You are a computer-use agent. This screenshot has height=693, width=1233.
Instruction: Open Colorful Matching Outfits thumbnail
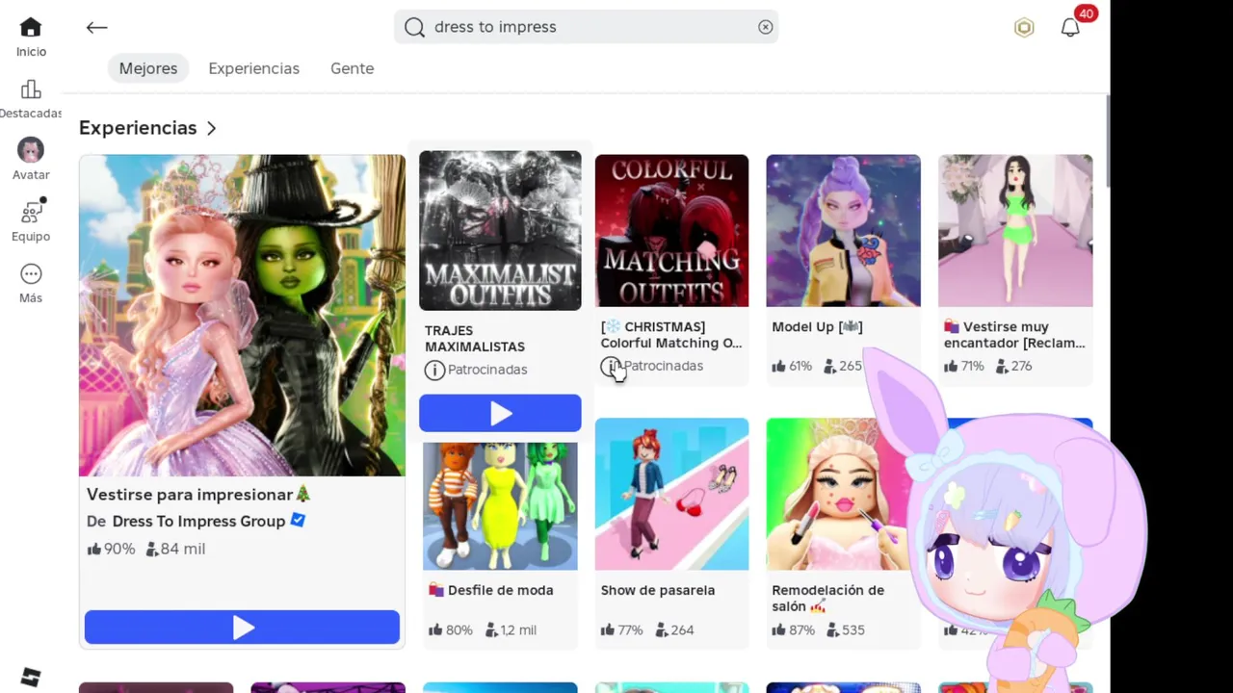[x=671, y=230]
